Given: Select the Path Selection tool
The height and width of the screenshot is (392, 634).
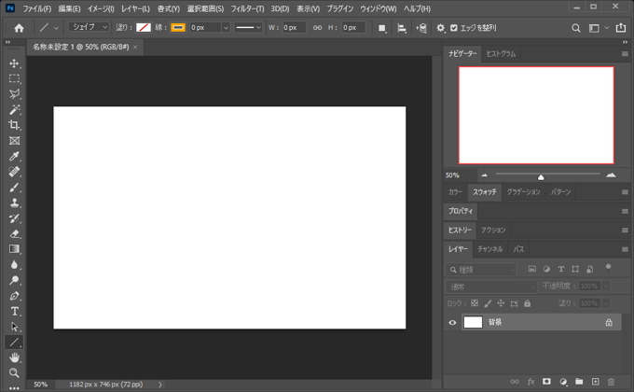Looking at the screenshot, I should click(14, 327).
